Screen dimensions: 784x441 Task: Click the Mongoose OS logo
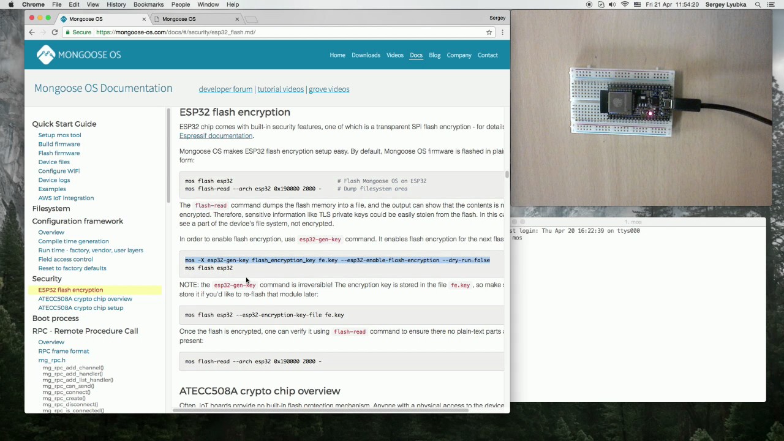click(x=78, y=55)
